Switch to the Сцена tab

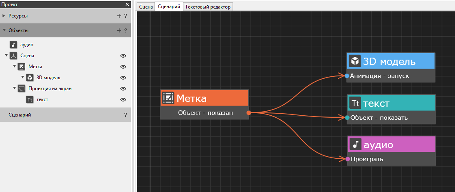point(146,7)
